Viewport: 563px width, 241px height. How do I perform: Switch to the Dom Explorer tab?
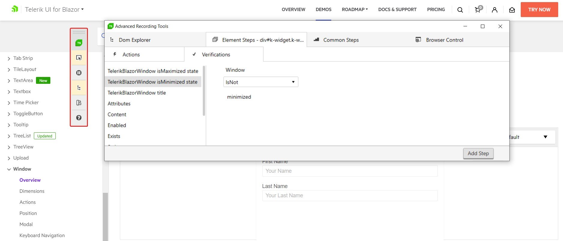tap(155, 40)
